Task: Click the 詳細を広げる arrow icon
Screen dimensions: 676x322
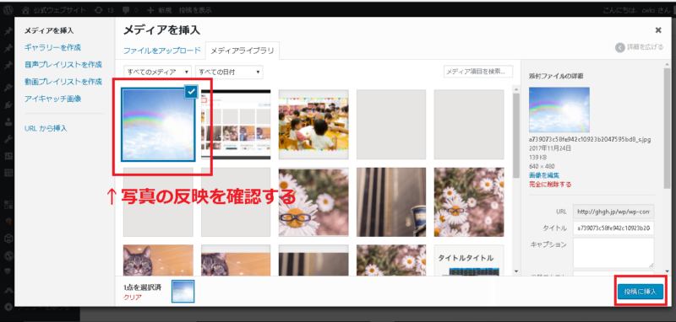Action: 620,47
